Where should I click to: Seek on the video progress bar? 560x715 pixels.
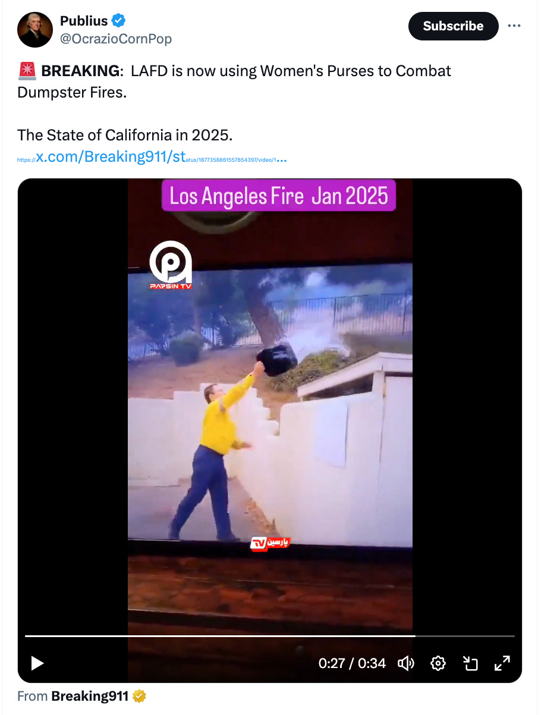(x=269, y=636)
